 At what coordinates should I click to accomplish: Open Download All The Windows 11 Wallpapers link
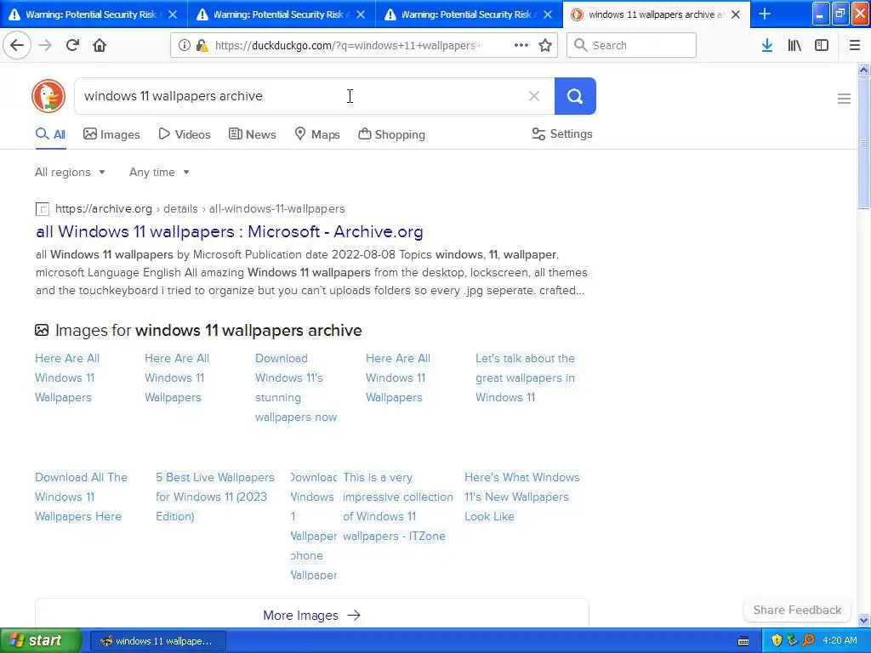tap(81, 497)
